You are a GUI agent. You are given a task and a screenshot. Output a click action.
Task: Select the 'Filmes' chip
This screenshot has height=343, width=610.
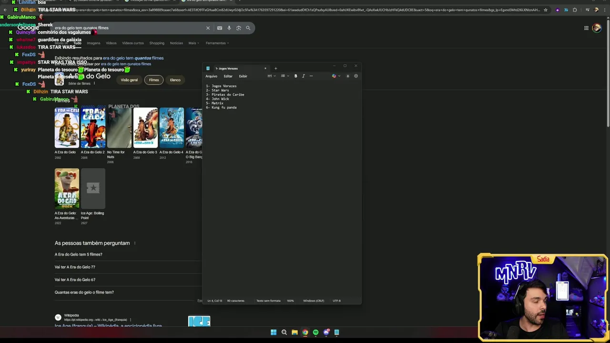pos(153,80)
